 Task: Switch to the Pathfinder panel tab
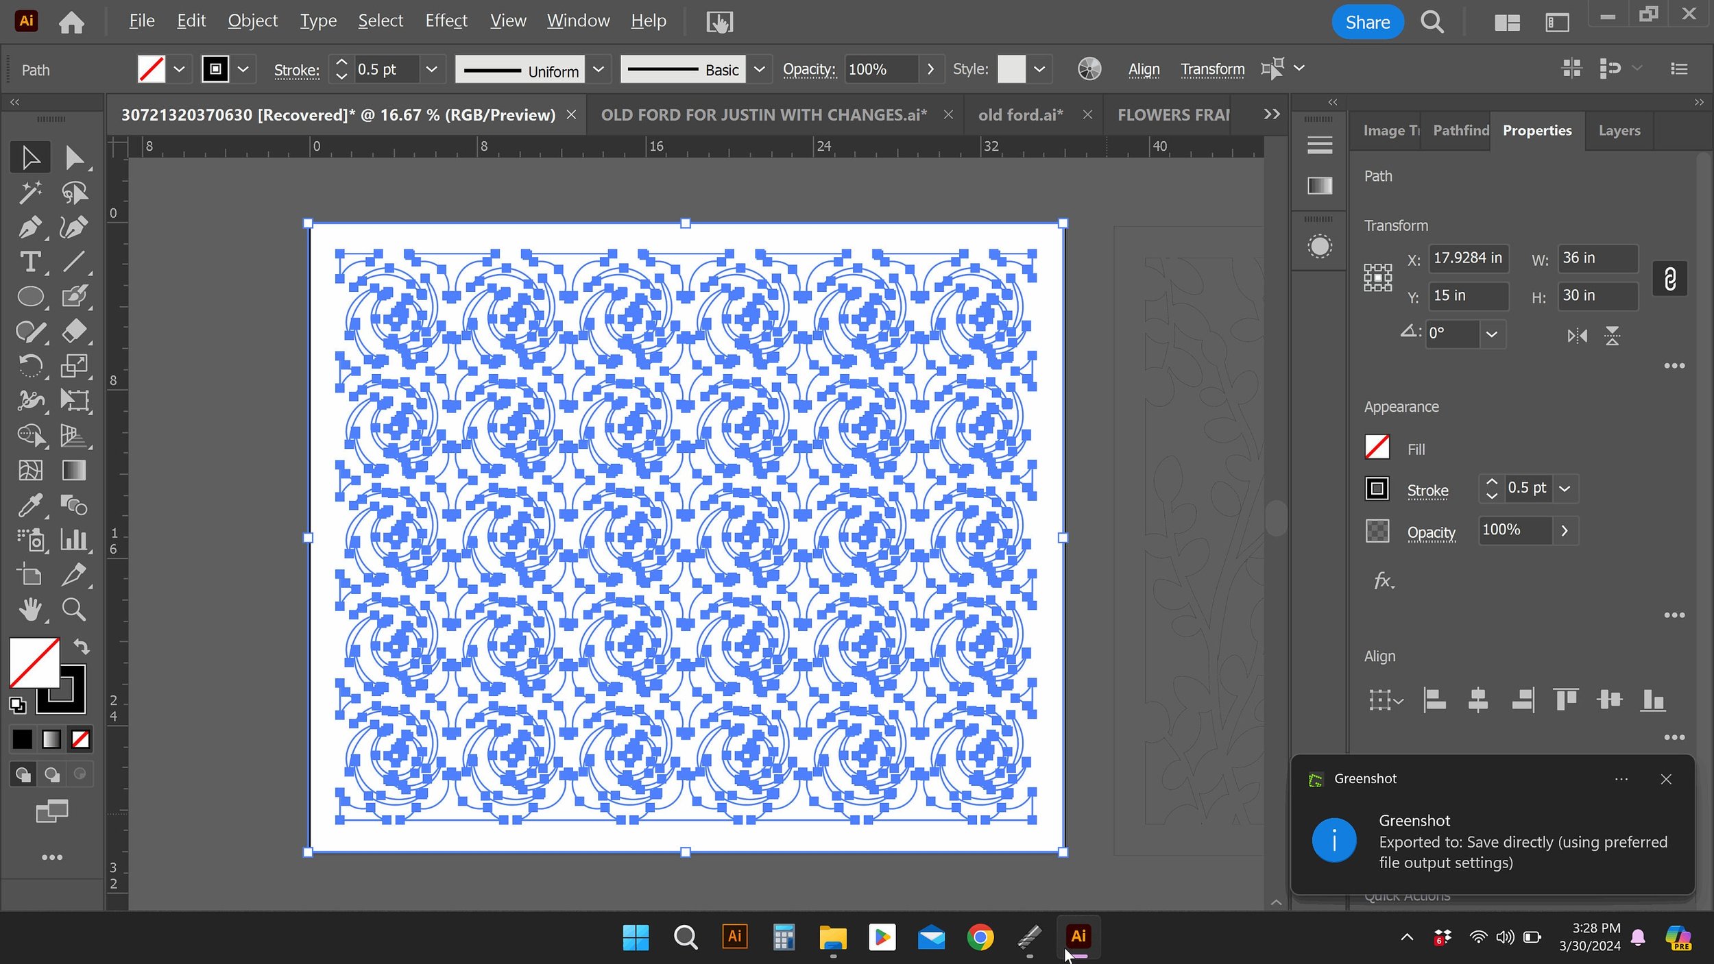[x=1460, y=130]
